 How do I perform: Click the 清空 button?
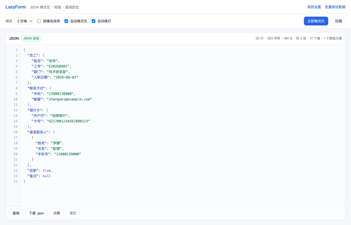73,213
